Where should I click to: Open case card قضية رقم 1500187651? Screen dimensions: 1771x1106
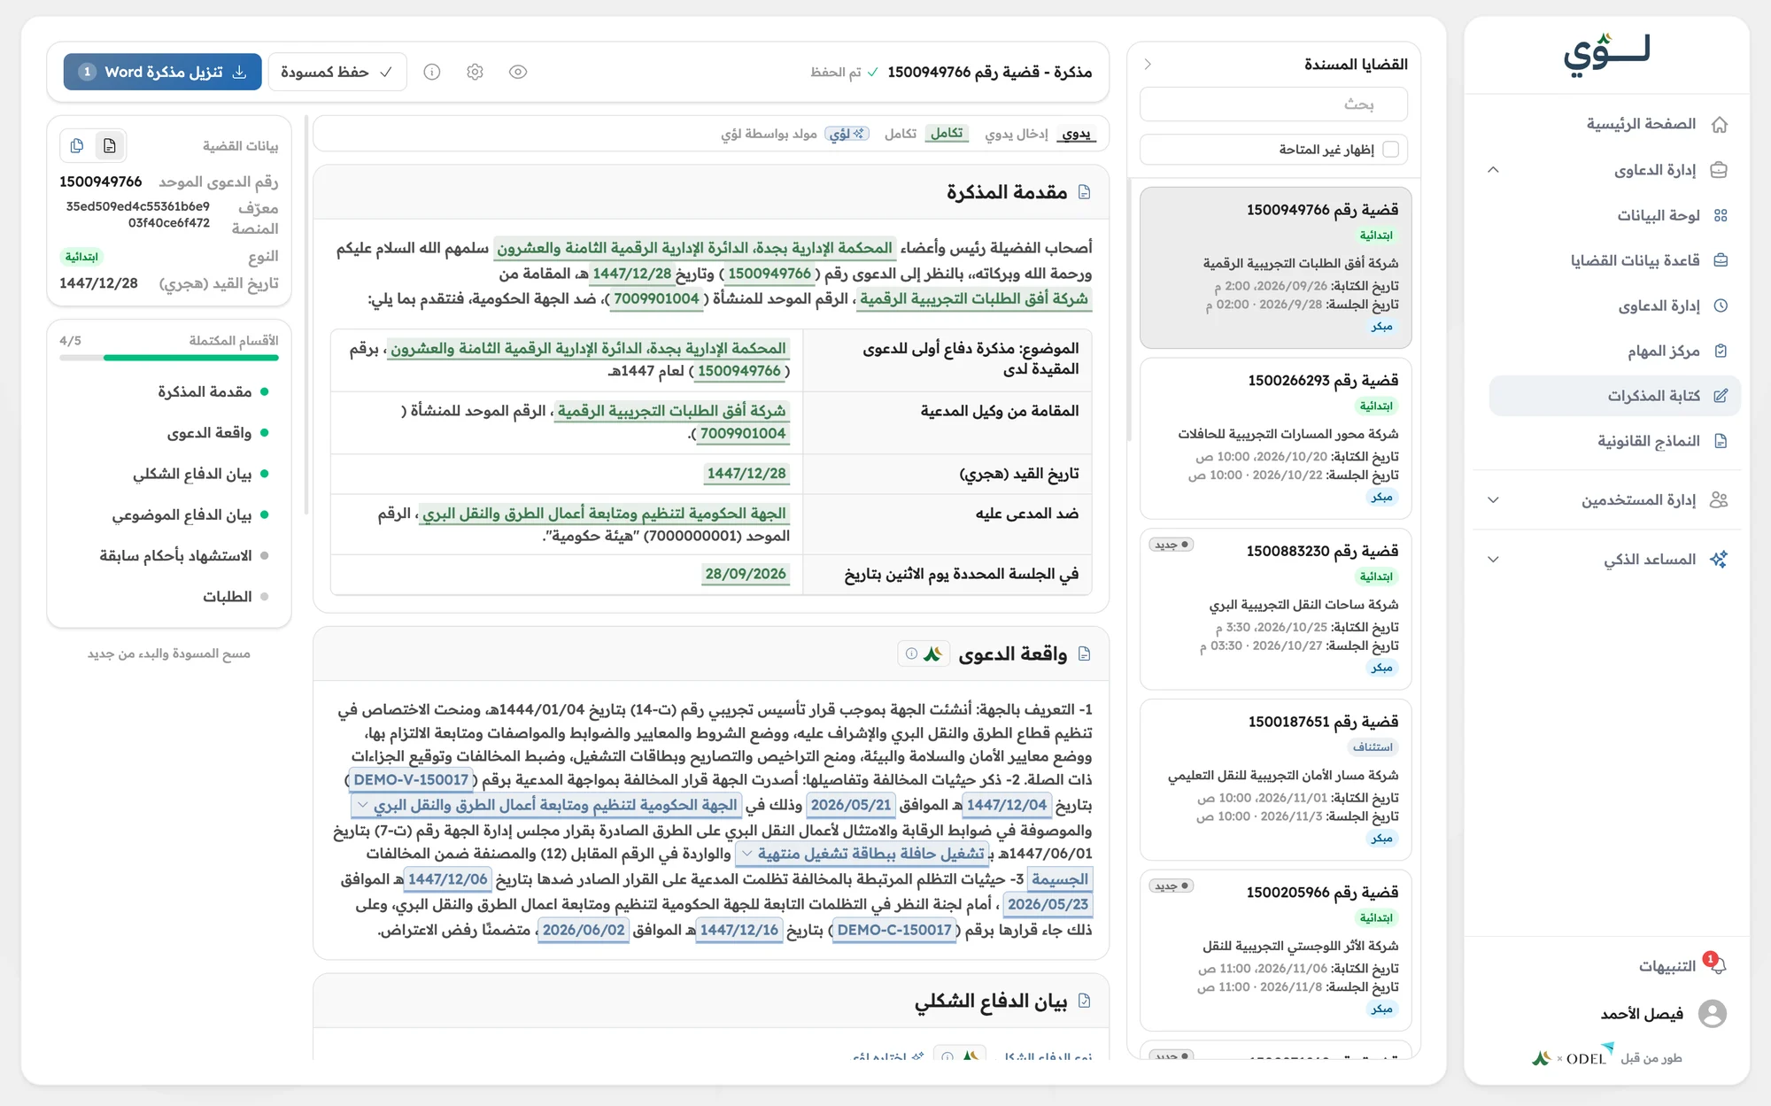click(x=1275, y=779)
